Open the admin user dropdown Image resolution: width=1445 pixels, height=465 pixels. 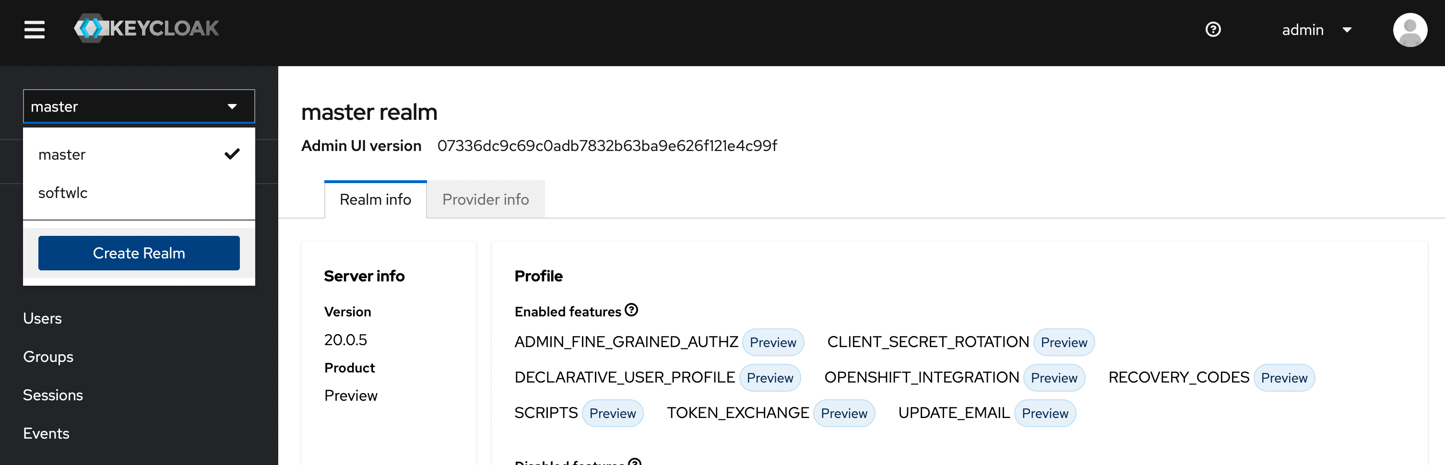tap(1316, 30)
